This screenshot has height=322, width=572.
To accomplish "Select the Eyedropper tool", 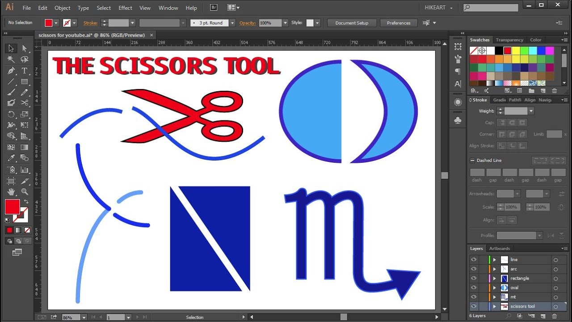I will click(x=11, y=158).
